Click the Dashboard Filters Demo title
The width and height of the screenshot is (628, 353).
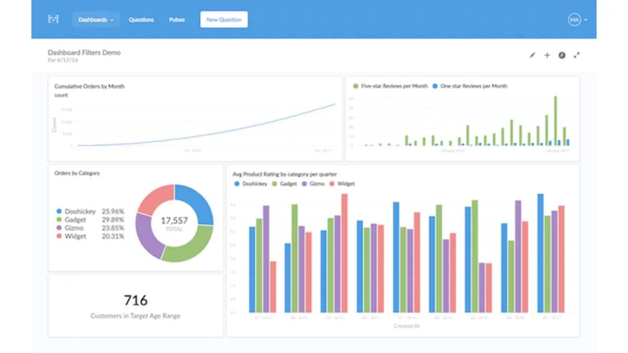tap(84, 52)
